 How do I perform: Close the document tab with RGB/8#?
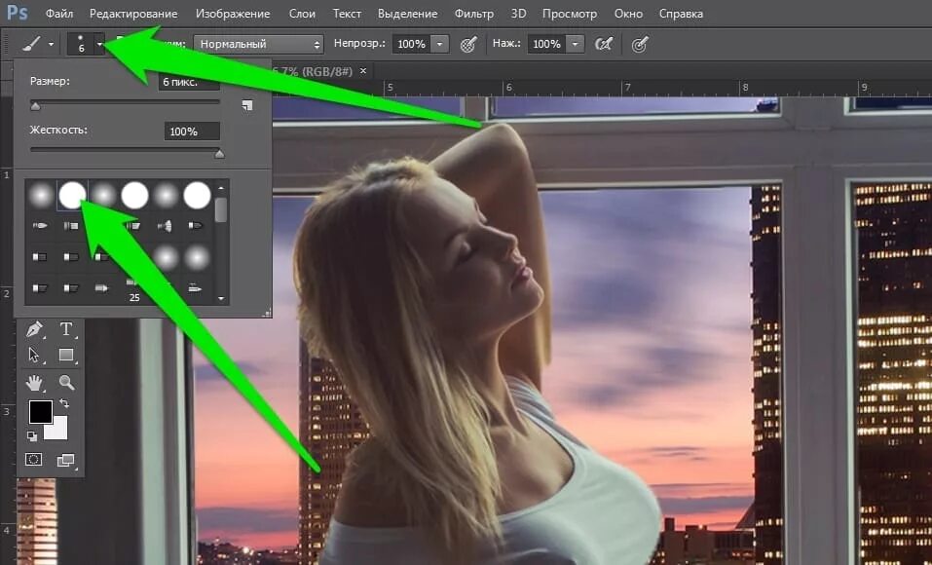tap(363, 71)
